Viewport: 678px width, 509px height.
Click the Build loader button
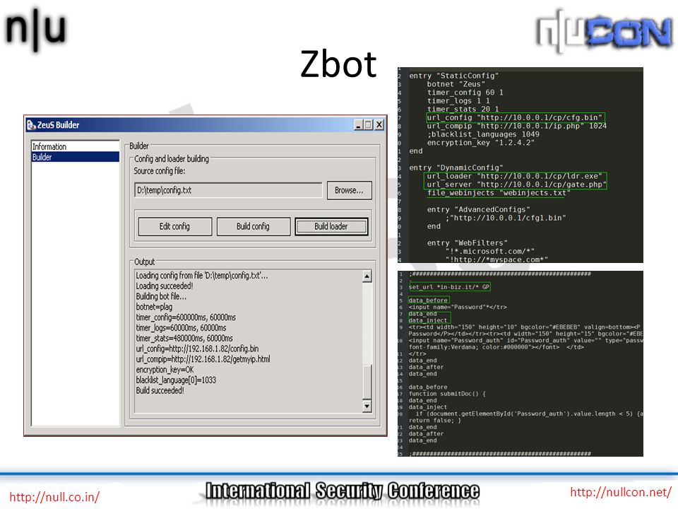(x=331, y=226)
